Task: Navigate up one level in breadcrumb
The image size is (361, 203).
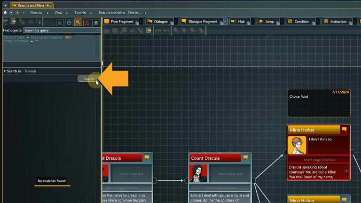Action: (x=11, y=13)
